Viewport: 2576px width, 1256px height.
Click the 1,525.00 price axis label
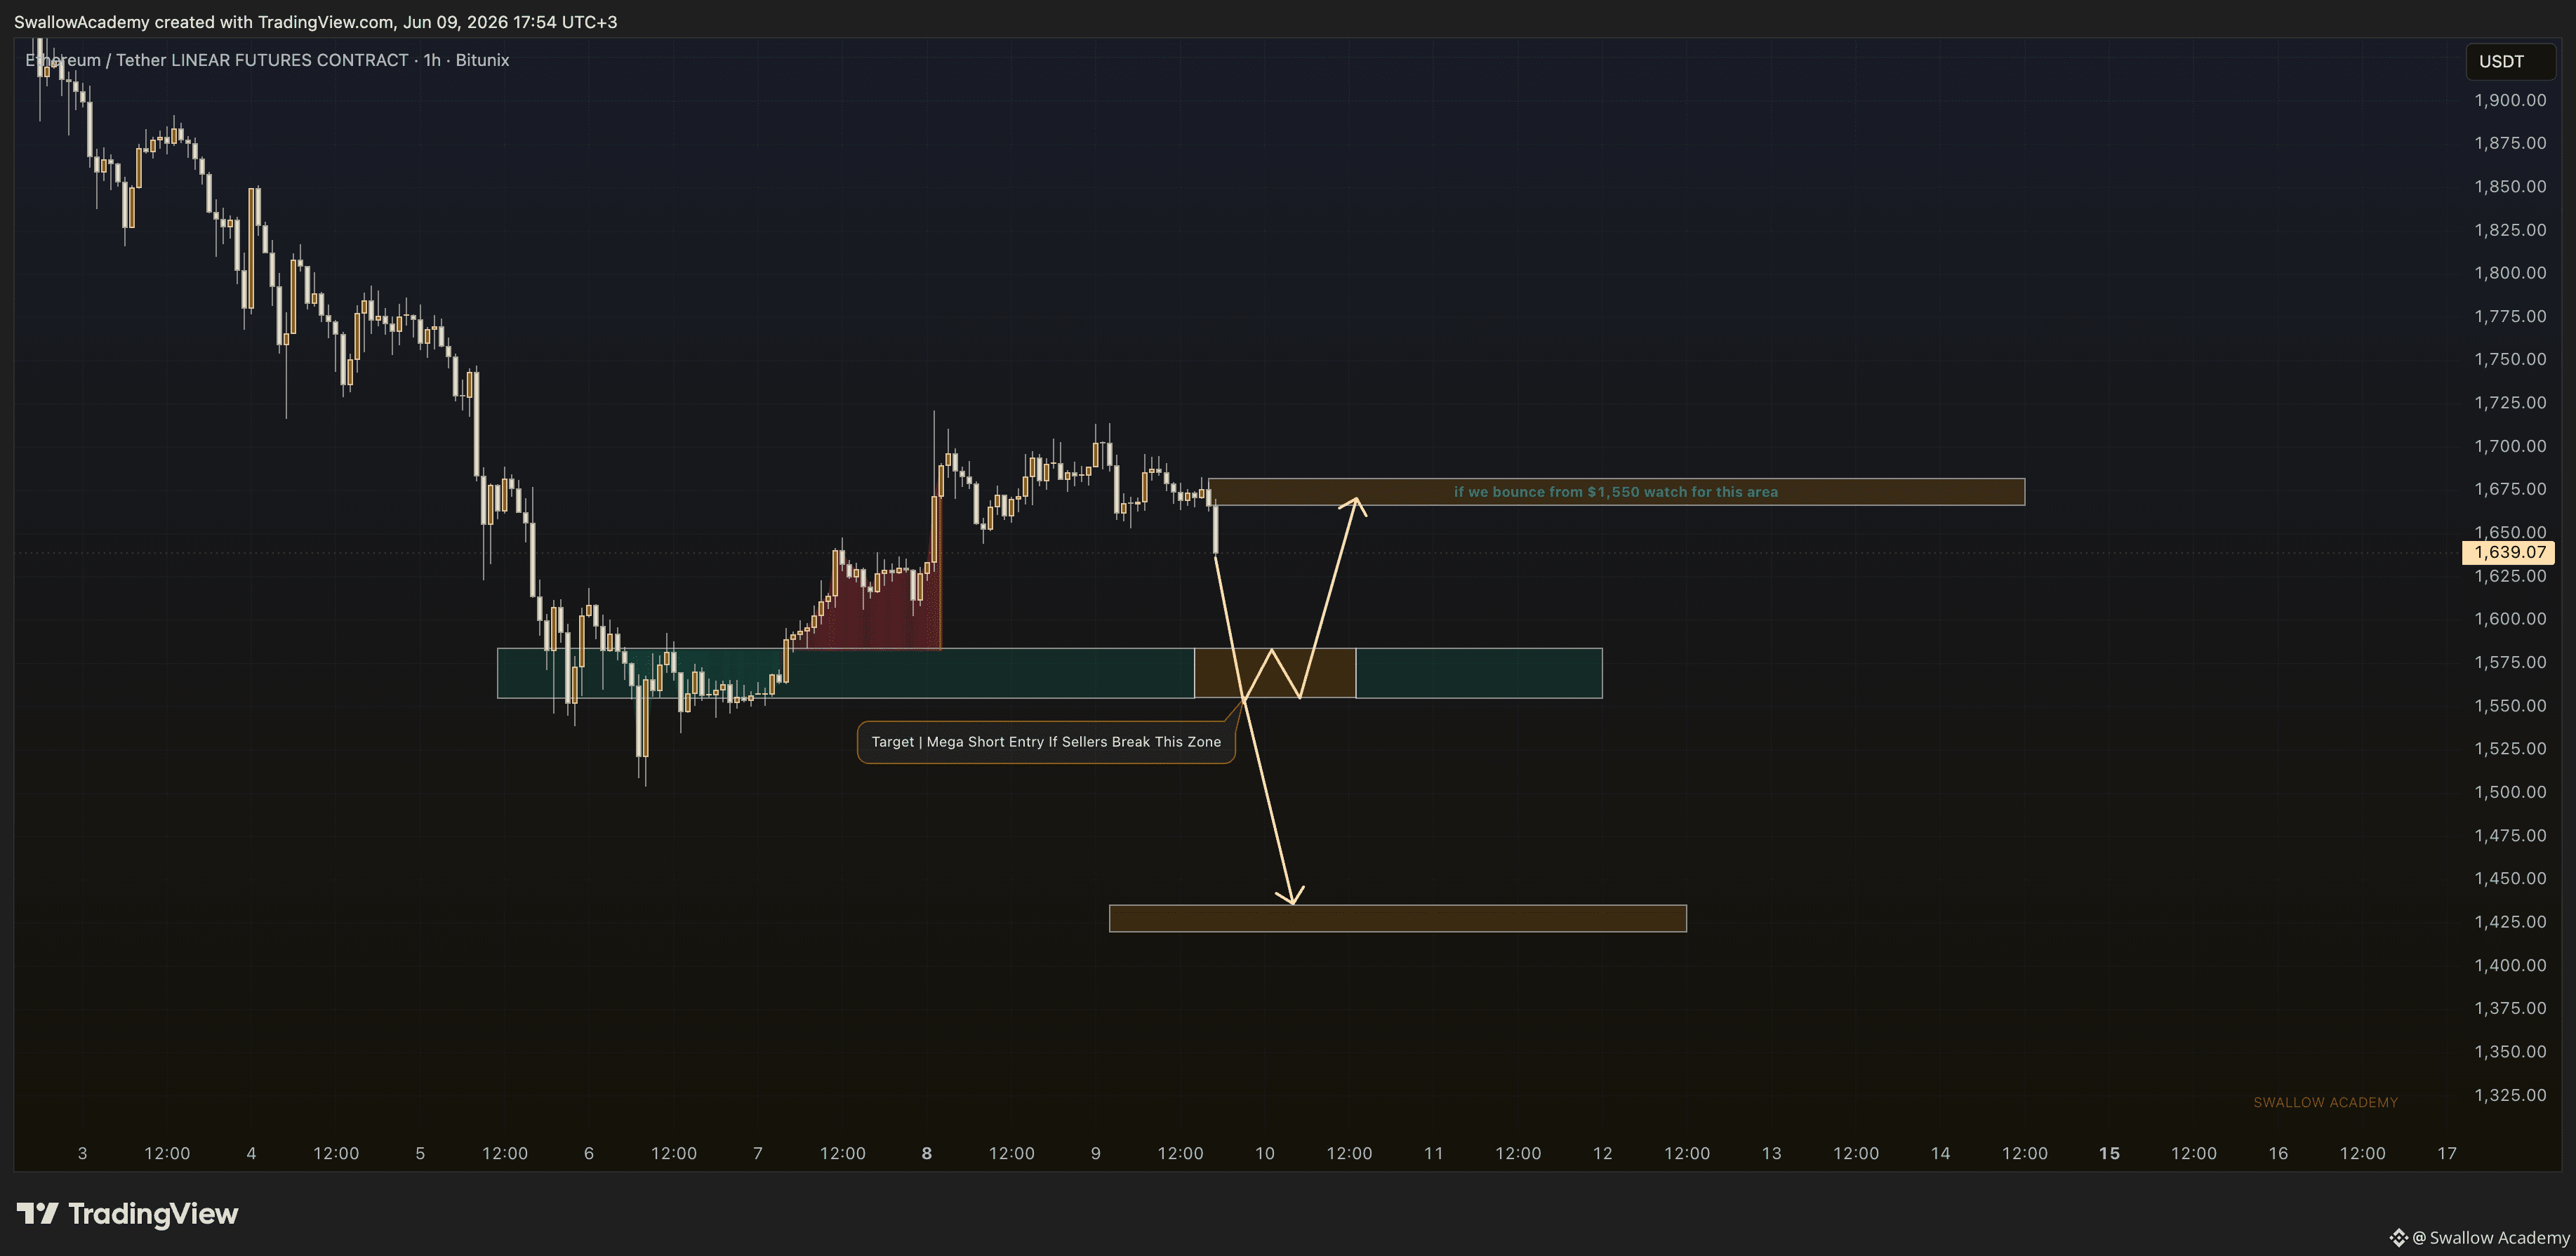click(2510, 749)
